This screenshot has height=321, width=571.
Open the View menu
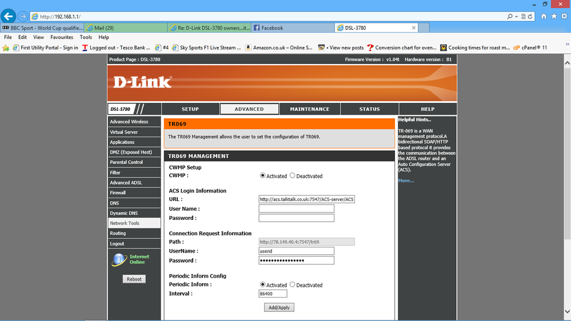38,37
